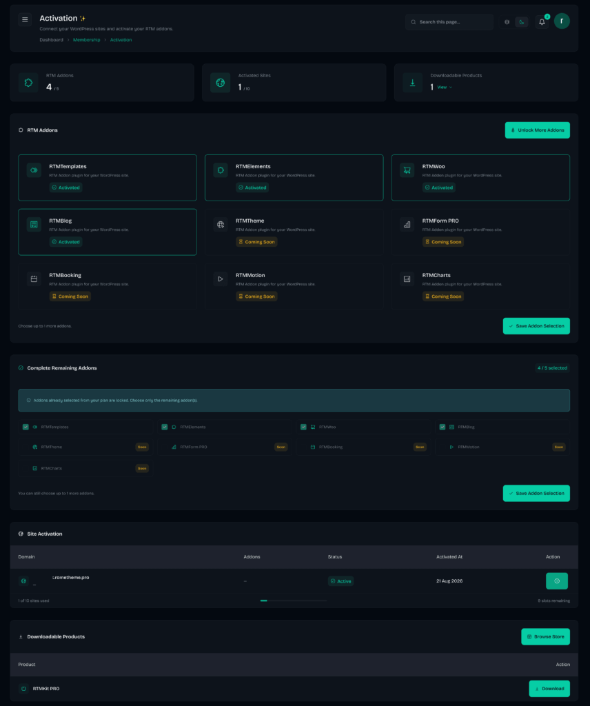
Task: Click the sites used progress bar
Action: click(294, 601)
